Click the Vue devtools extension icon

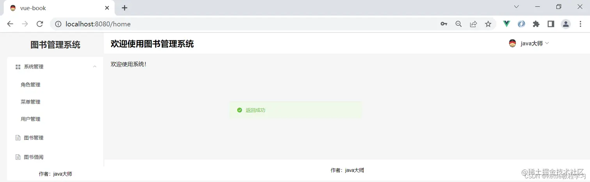point(506,24)
